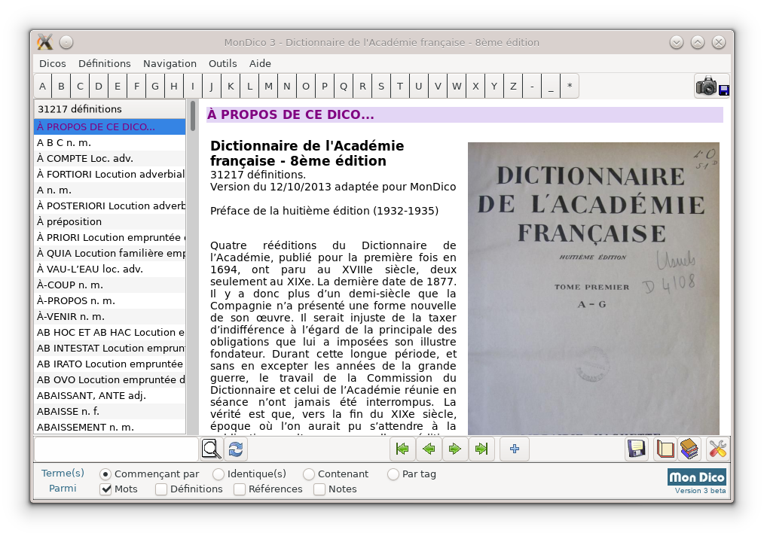Enable the Définitions checkbox

click(161, 489)
